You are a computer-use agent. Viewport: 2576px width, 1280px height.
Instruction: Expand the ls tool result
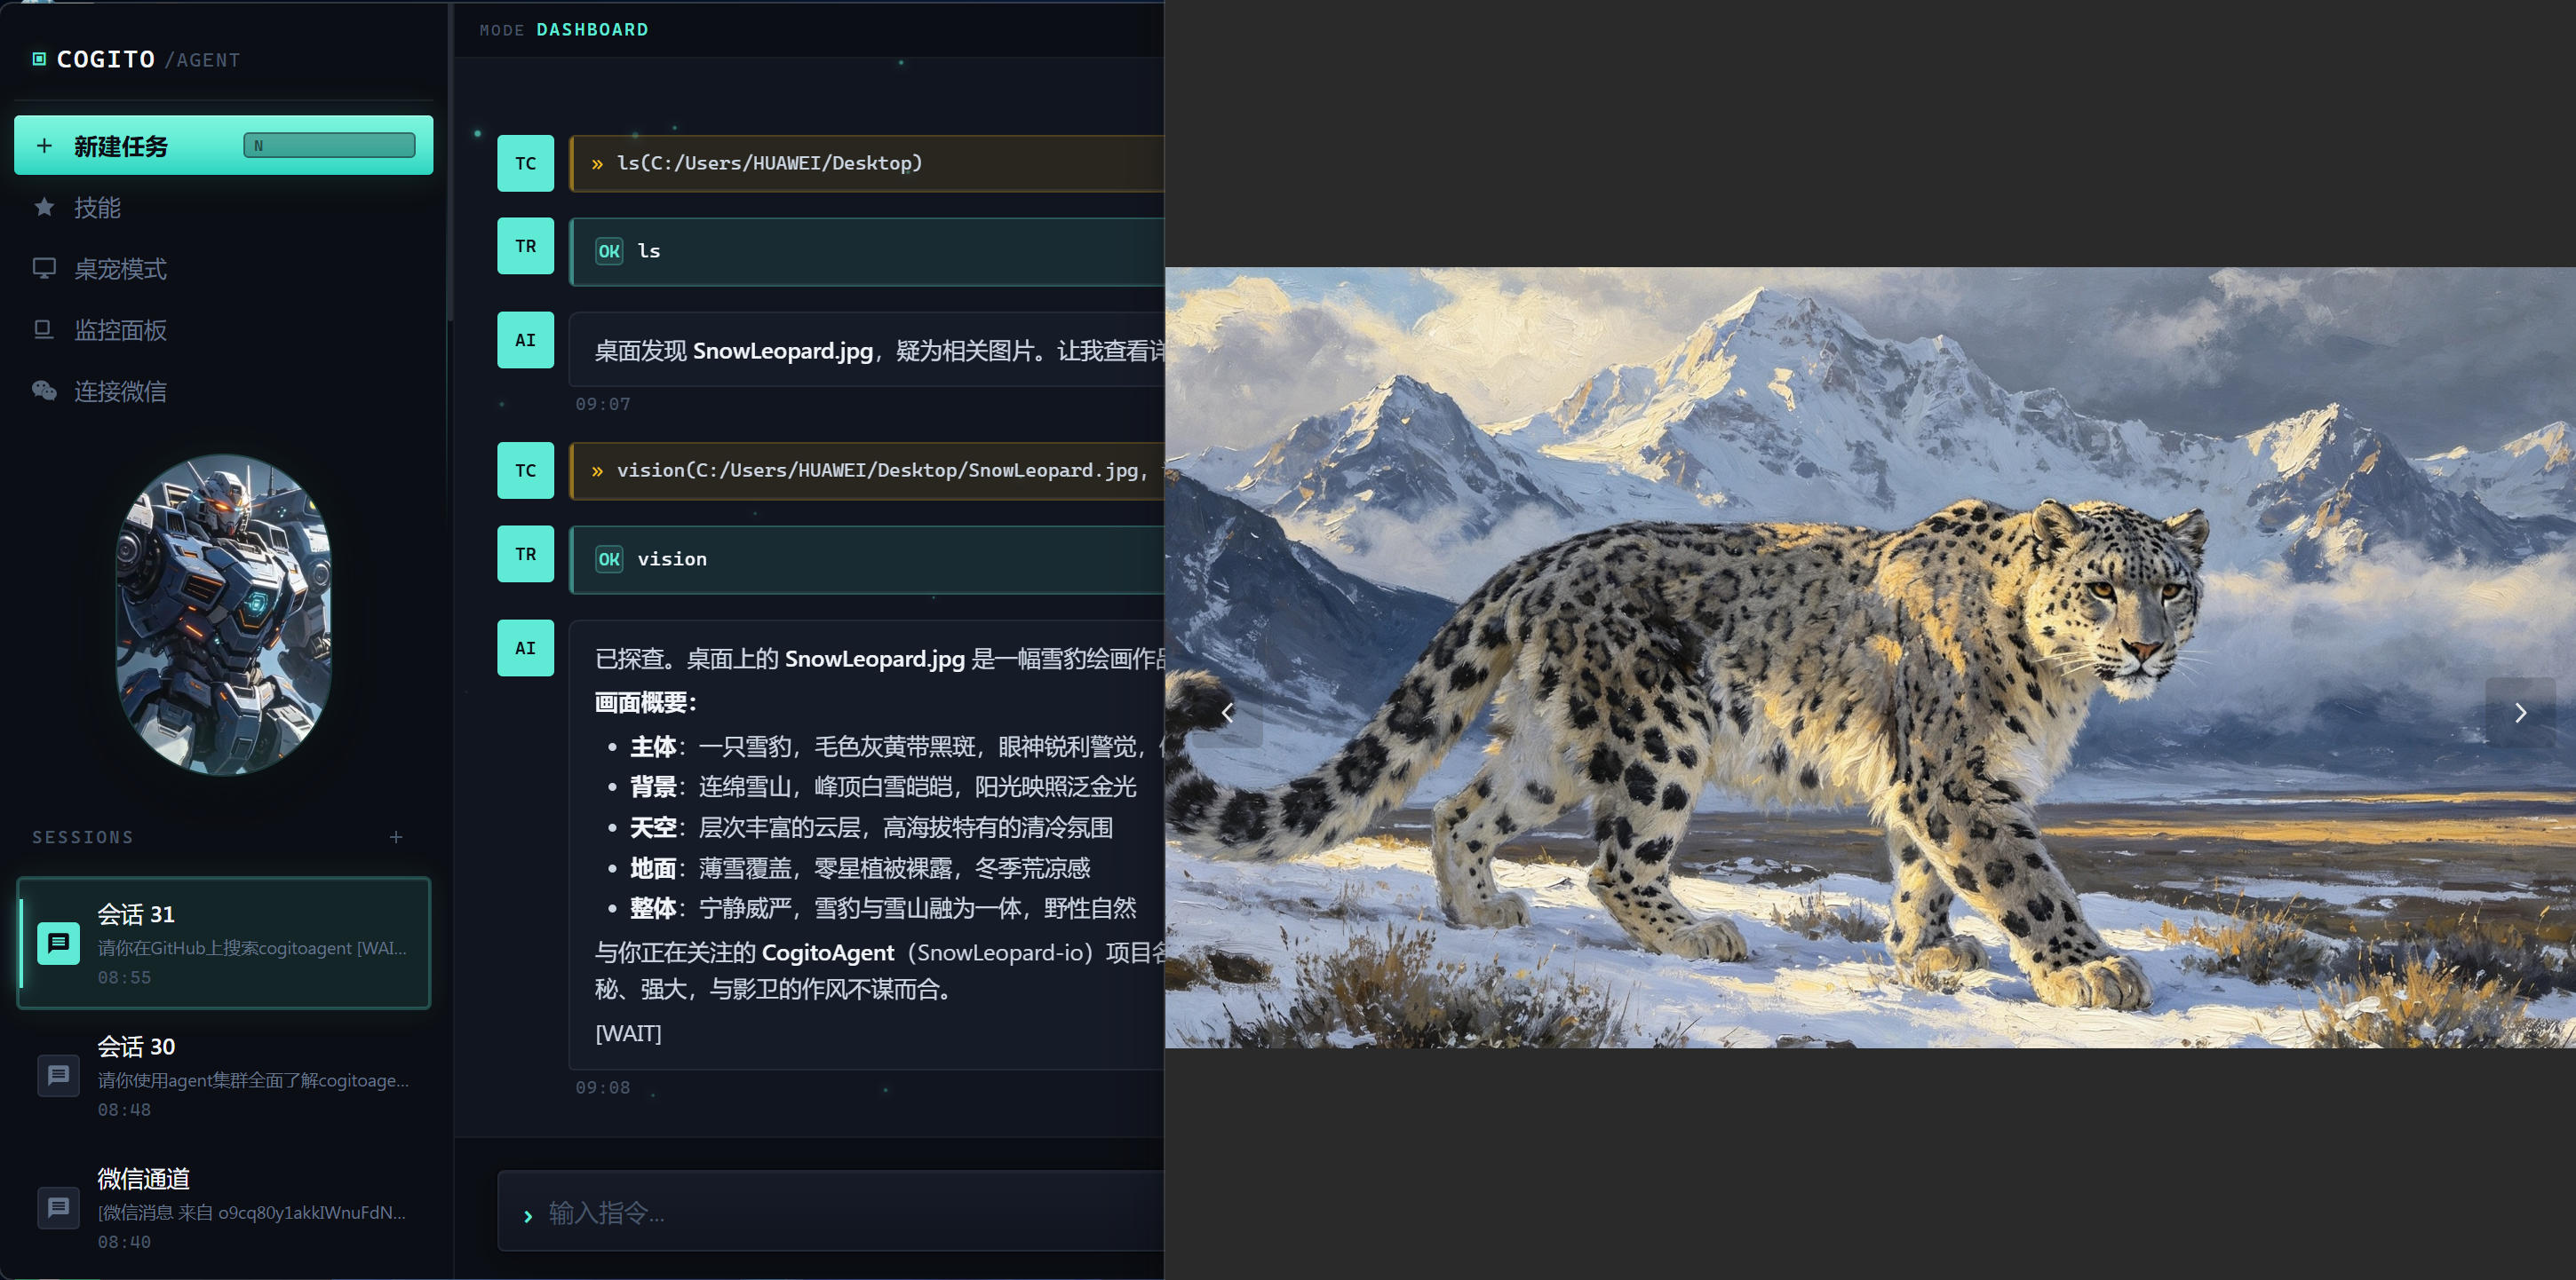click(x=867, y=251)
